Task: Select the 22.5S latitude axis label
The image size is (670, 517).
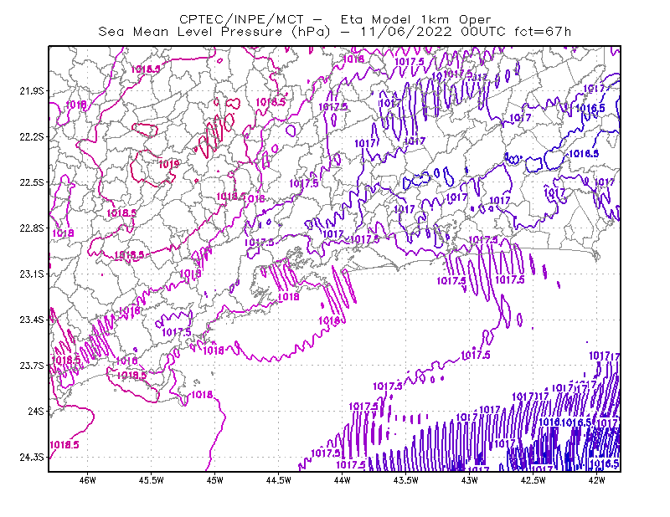Action: [32, 182]
